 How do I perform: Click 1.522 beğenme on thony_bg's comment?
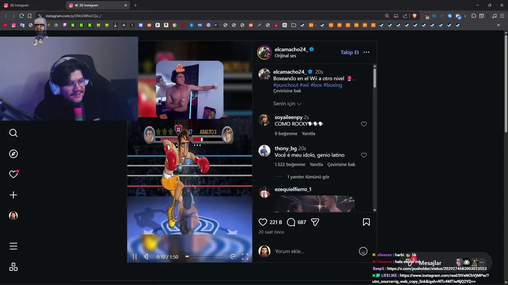(x=290, y=165)
